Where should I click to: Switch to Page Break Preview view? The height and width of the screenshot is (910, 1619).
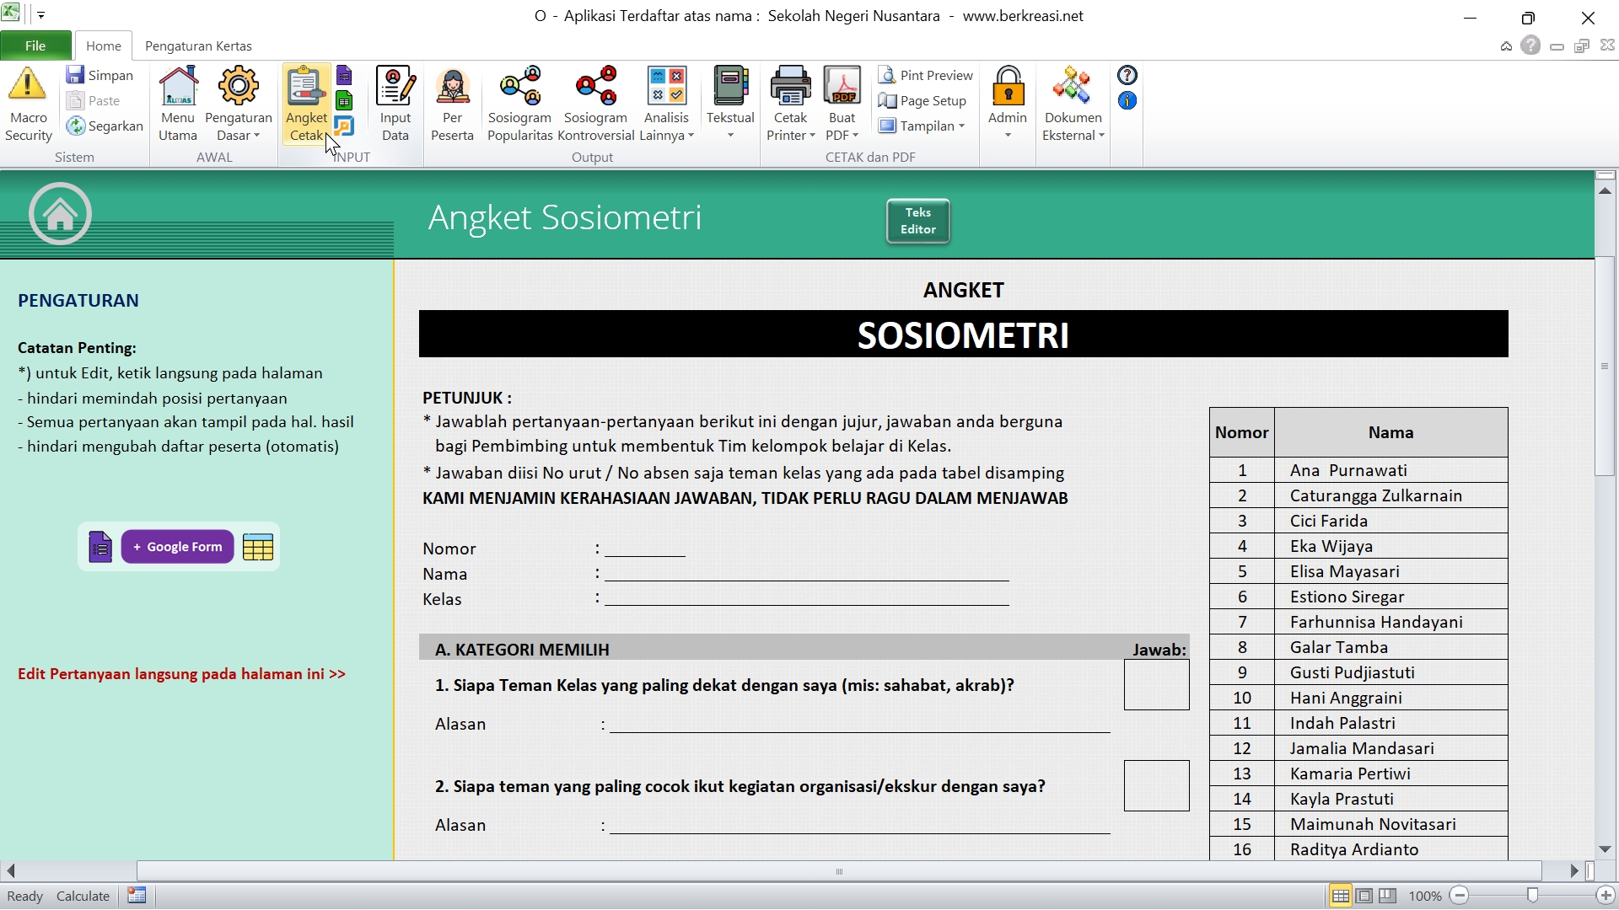1388,896
